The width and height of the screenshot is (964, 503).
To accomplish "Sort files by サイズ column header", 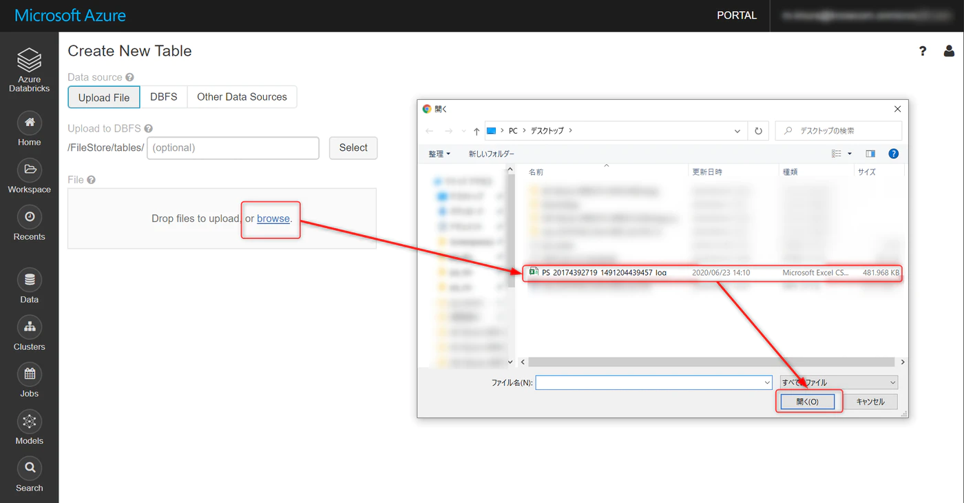I will point(878,172).
